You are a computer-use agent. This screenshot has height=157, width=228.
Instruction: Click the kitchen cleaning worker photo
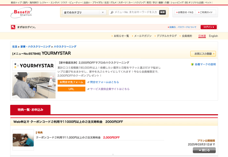34,85
